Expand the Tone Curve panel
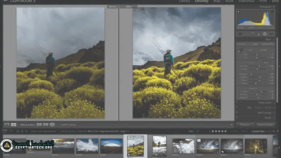The height and width of the screenshot is (158, 281). coord(264,103)
